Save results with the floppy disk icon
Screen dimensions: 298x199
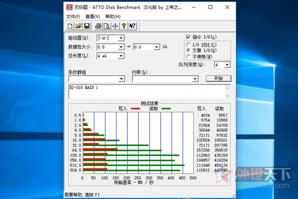[x=87, y=26]
